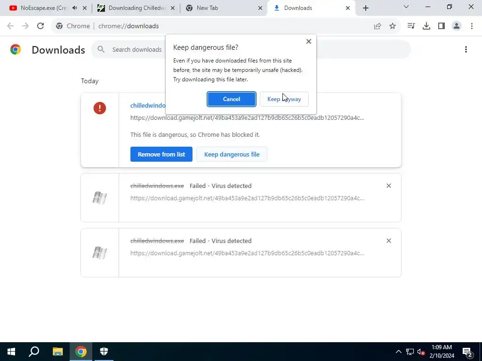Remove second Failed - Virus detected entry
The image size is (482, 361).
[389, 241]
